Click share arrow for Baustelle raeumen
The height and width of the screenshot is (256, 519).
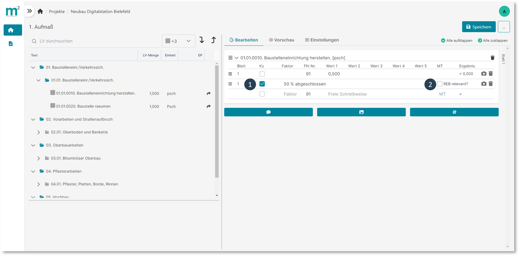[x=208, y=107]
